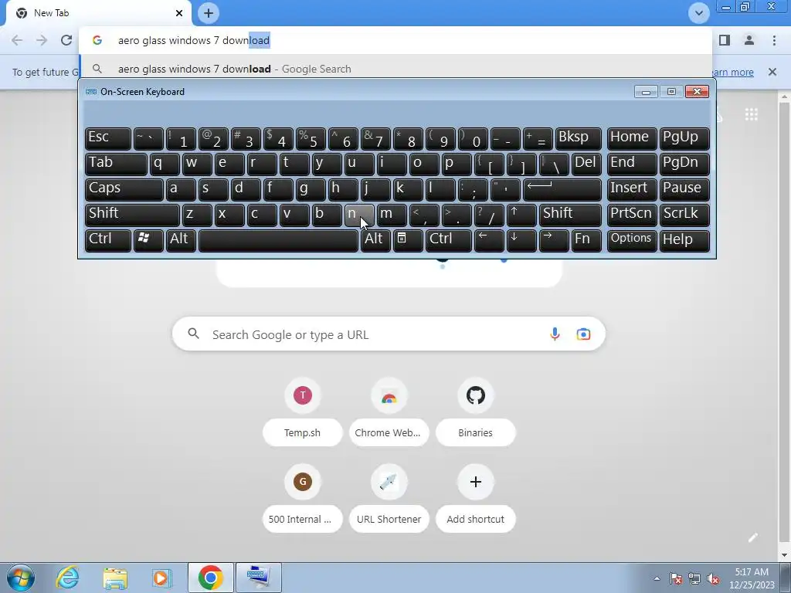Screen dimensions: 791x593
Task: Open Windows Explorer folder in taskbar
Action: point(114,578)
